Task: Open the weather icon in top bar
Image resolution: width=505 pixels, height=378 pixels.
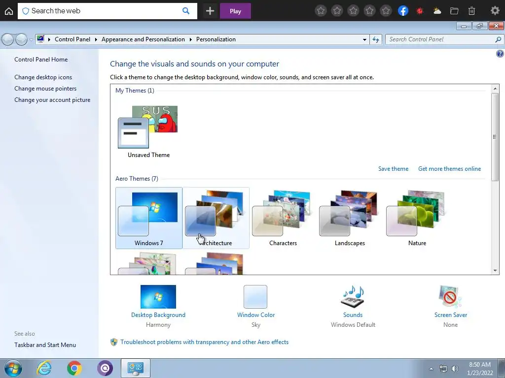Action: [x=437, y=11]
